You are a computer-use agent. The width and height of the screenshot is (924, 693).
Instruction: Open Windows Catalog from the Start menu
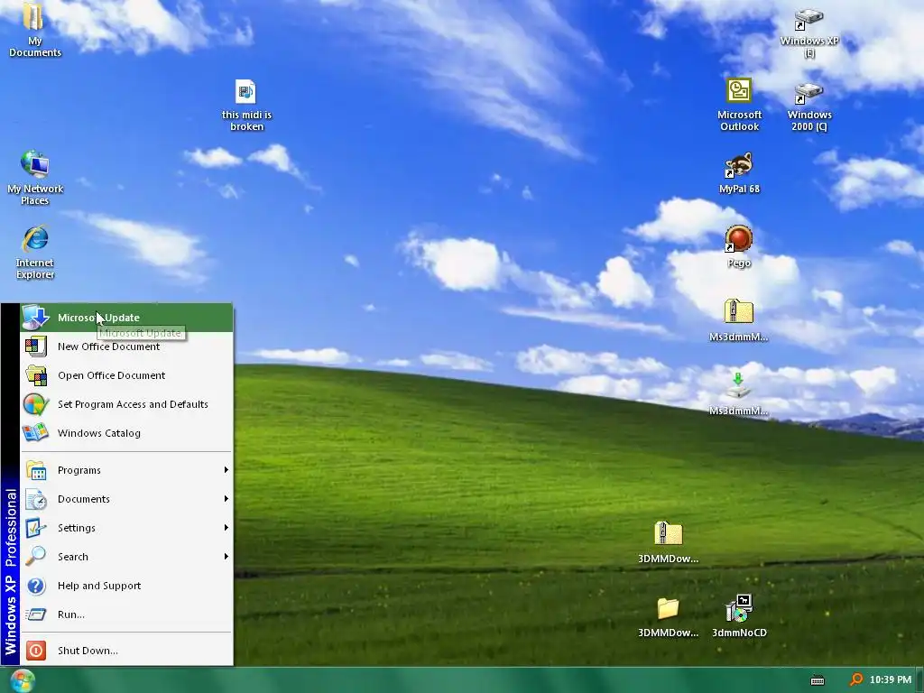coord(126,433)
